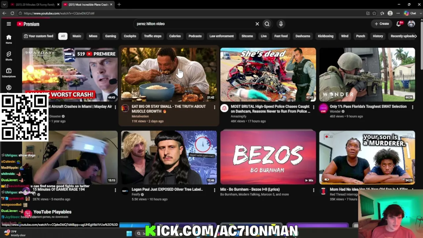423x238 pixels.
Task: Open options for the Florida SWAT Selection video
Action: click(x=412, y=107)
